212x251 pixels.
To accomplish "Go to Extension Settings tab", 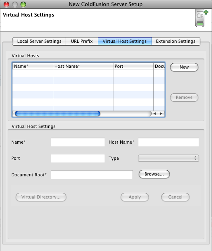I will 176,41.
